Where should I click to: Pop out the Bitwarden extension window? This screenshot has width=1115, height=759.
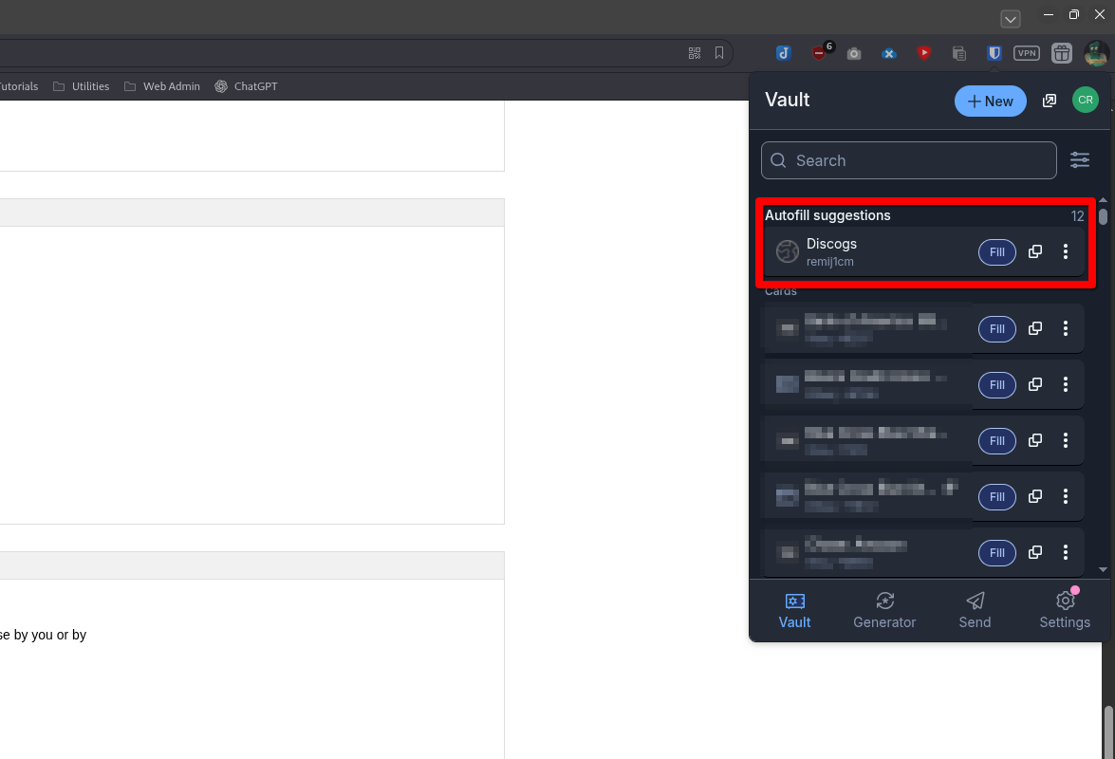coord(1049,100)
